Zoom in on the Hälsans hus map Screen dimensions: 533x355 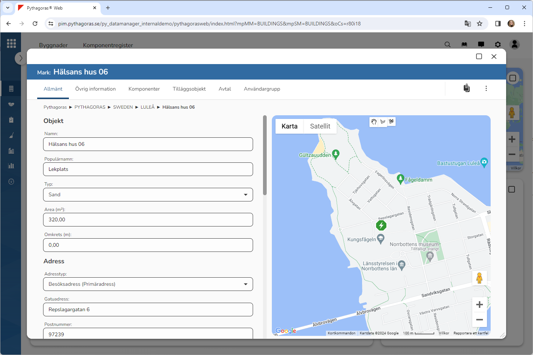click(479, 305)
